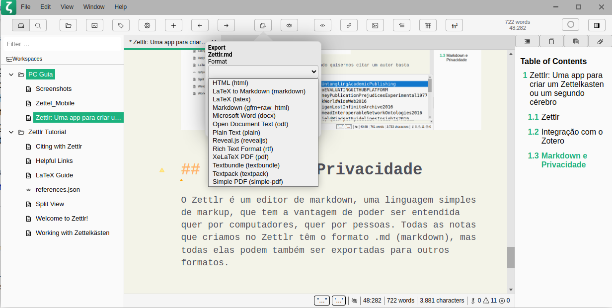
Task: Toggle readability mode eye icon in toolbar
Action: tap(289, 25)
